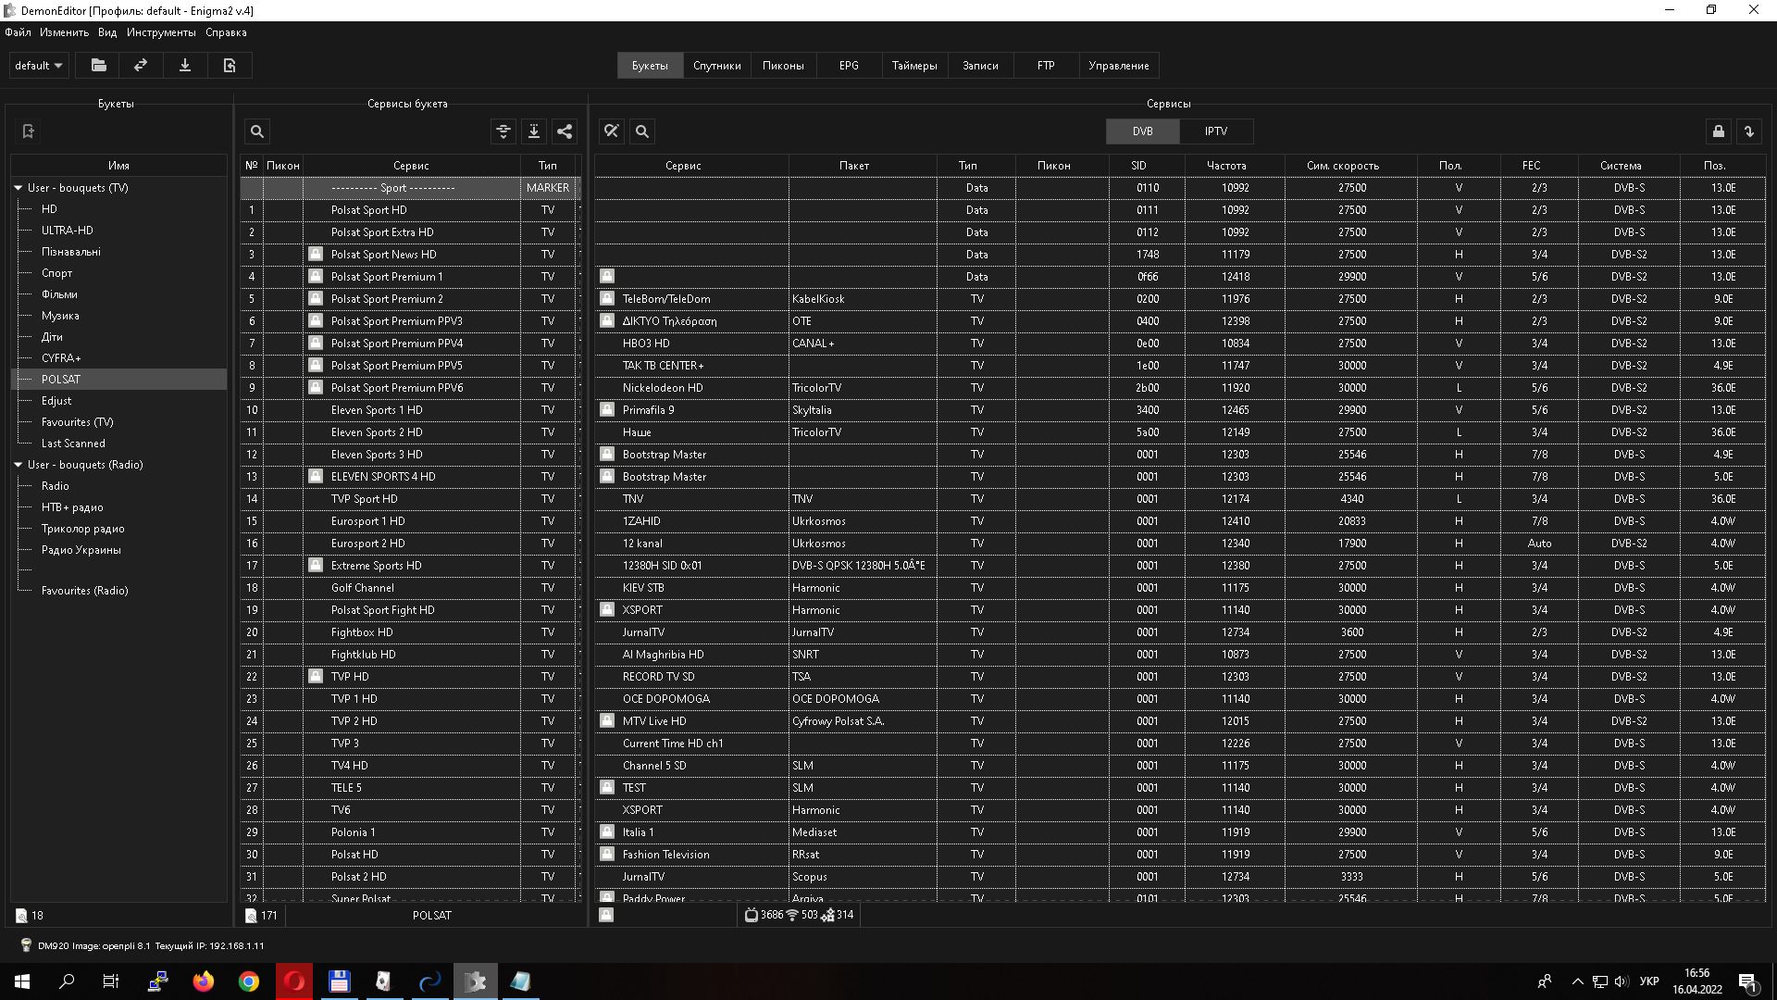Select Eurosport 1 HD in bouquet services
The width and height of the screenshot is (1777, 1000).
point(411,521)
